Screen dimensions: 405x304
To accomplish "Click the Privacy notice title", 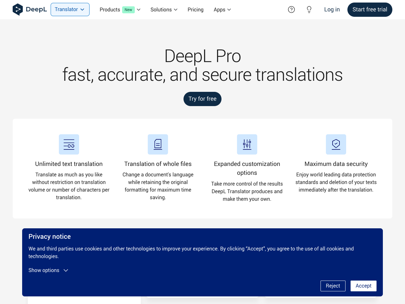I will [x=50, y=237].
